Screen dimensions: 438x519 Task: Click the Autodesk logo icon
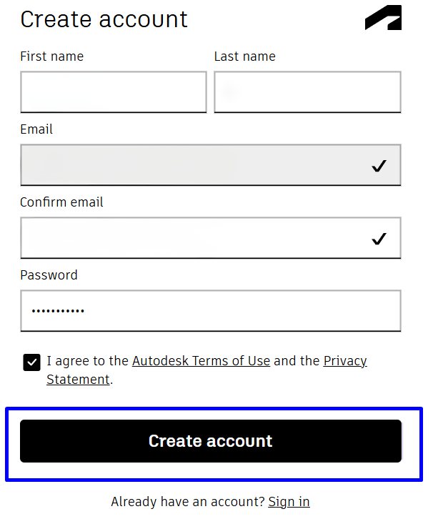coord(383,19)
